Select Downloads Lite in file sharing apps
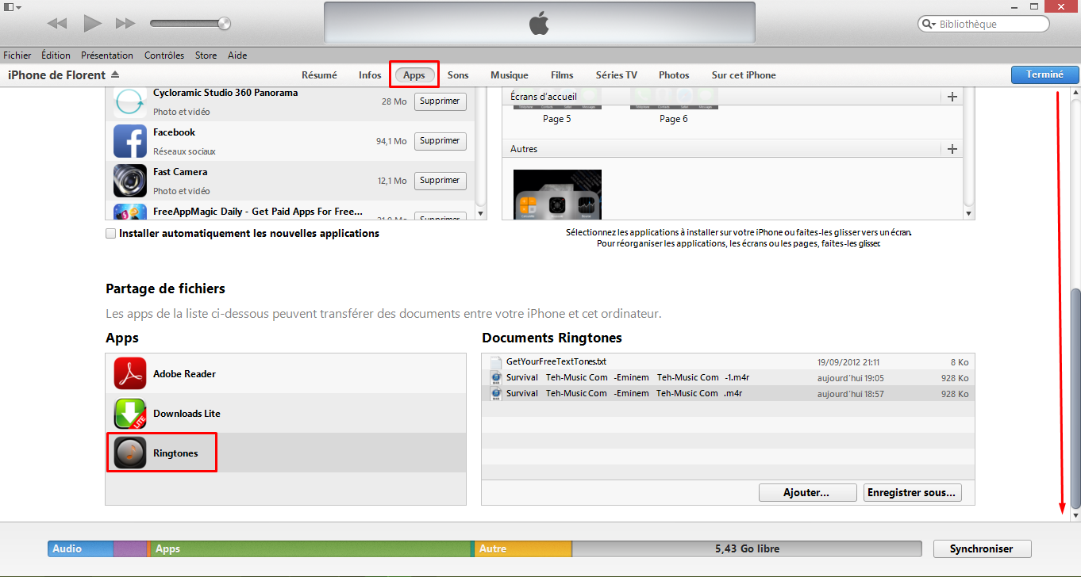1081x577 pixels. (x=286, y=414)
